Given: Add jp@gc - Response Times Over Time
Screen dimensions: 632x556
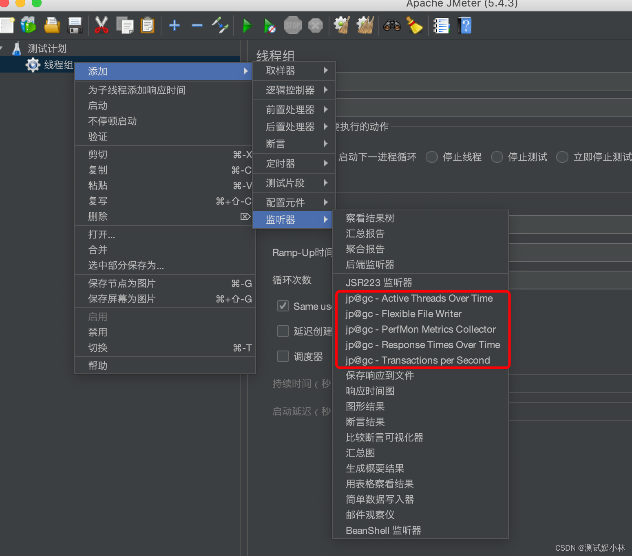Looking at the screenshot, I should click(420, 345).
